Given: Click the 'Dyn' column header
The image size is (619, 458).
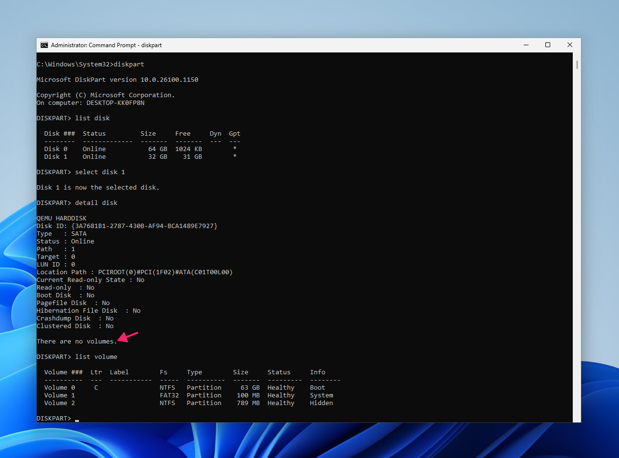Looking at the screenshot, I should (216, 133).
